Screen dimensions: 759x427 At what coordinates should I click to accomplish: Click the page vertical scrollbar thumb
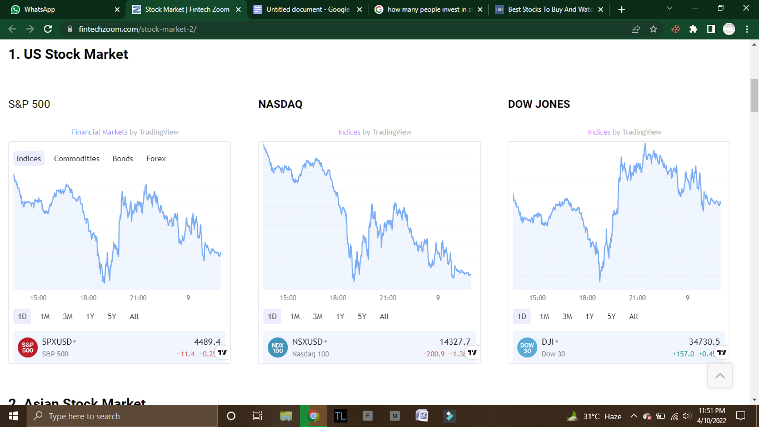tap(754, 96)
